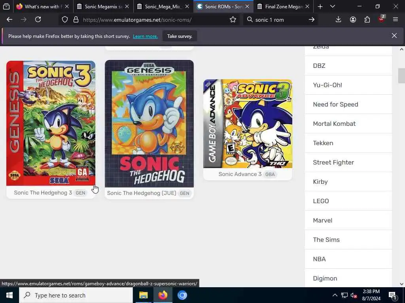This screenshot has width=405, height=303.
Task: Bookmark this page with the star
Action: coord(233,20)
